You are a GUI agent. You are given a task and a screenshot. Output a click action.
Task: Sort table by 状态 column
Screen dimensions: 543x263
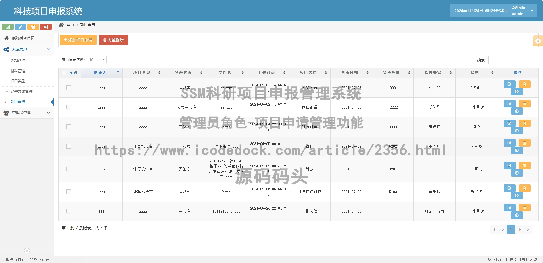coord(476,73)
